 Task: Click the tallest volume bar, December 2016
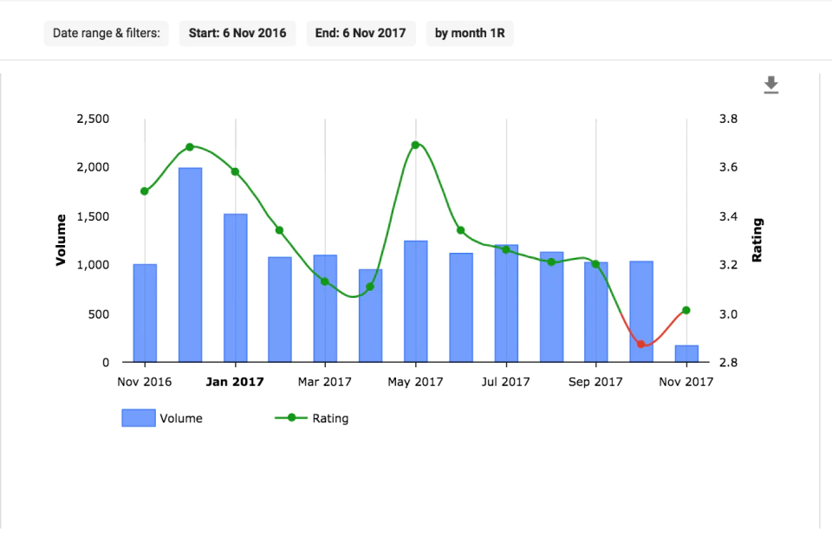[x=190, y=265]
